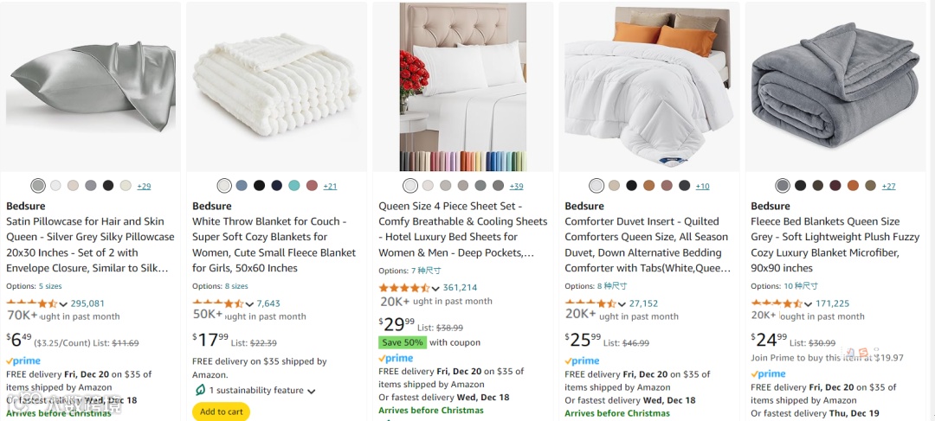Click the Prime logo under comforter duvet insert
935x421 pixels.
tap(582, 360)
